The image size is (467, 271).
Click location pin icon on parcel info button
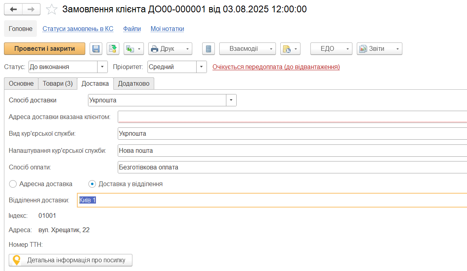click(16, 260)
